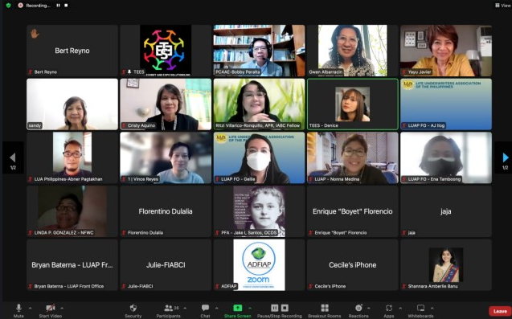
Task: Open the Security shield icon
Action: point(133,308)
